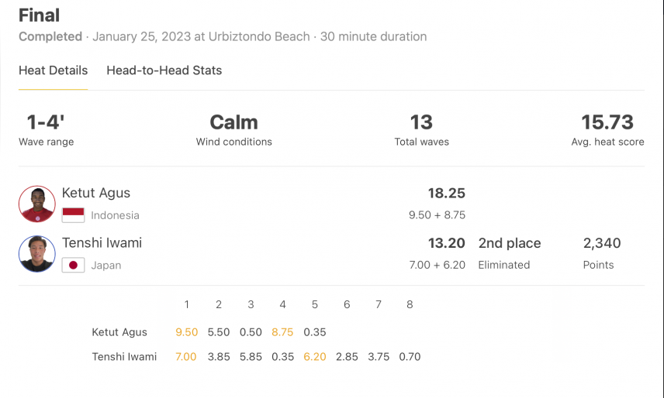Switch to Head-to-Head Stats tab
The height and width of the screenshot is (398, 664).
(164, 70)
